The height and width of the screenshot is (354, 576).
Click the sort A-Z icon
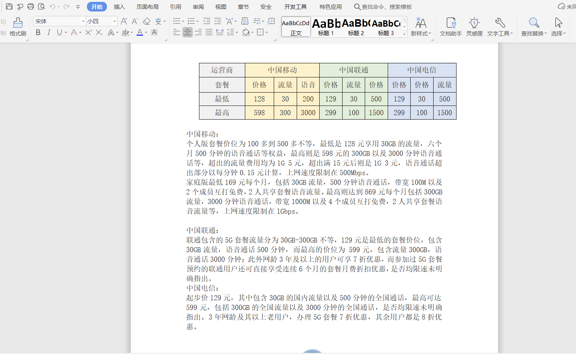click(x=245, y=21)
